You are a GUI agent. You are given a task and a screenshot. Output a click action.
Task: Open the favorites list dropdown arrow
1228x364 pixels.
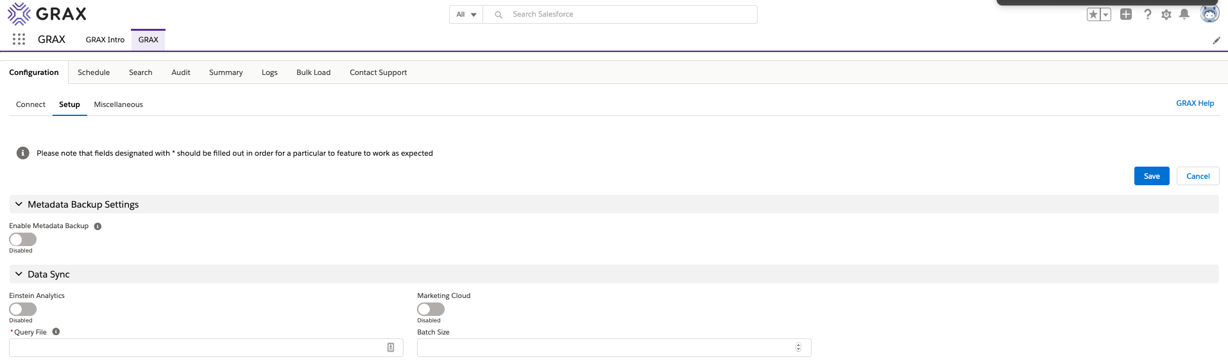[1106, 15]
